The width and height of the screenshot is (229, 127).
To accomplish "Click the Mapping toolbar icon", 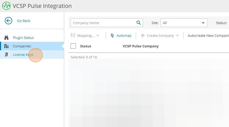I will pos(73,35).
